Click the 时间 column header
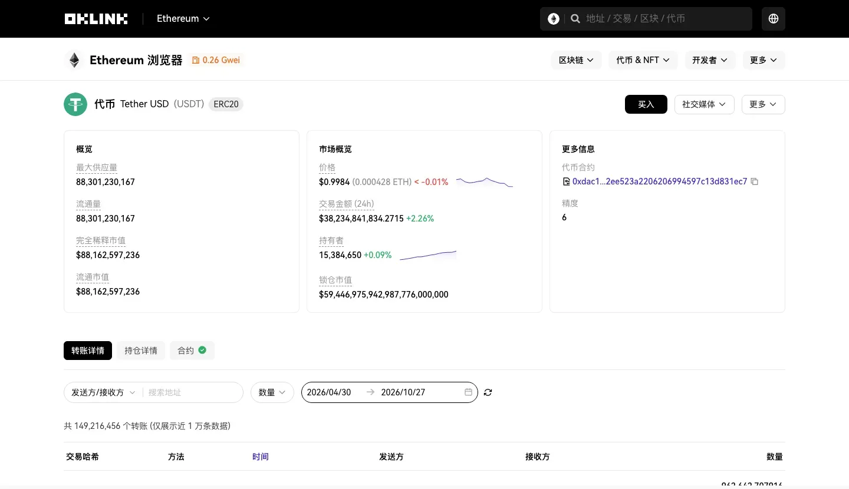Screen dimensions: 849x489 (x=261, y=457)
